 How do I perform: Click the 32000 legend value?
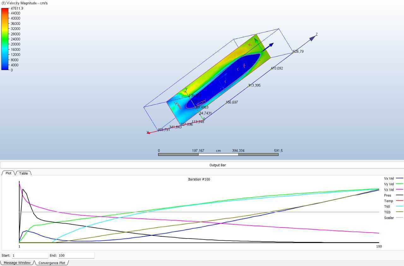pos(15,29)
